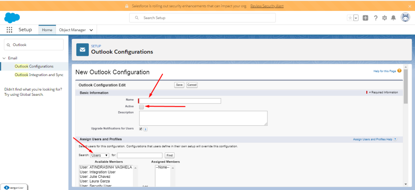This screenshot has height=190, width=415.
Task: Uncheck Upgrade Notifications for Users checkbox
Action: pos(141,129)
